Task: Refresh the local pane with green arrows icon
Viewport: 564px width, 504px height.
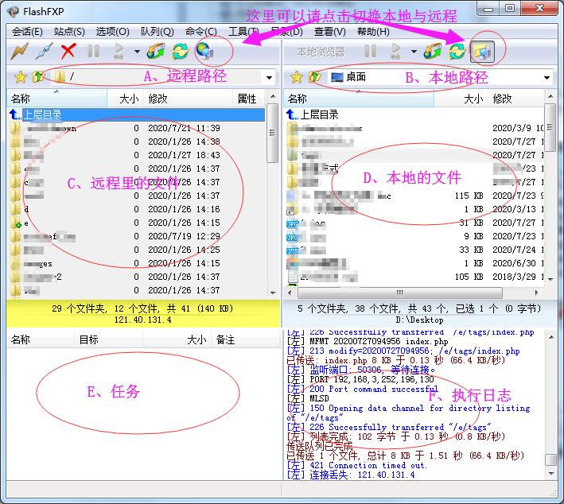Action: [x=457, y=51]
